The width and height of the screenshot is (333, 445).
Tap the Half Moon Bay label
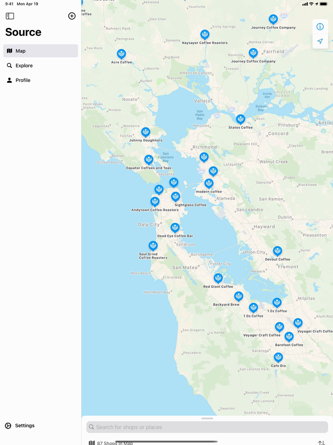(157, 292)
